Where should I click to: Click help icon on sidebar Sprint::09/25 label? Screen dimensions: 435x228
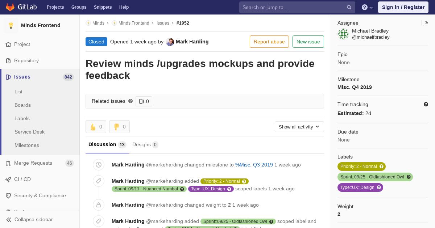click(x=409, y=177)
